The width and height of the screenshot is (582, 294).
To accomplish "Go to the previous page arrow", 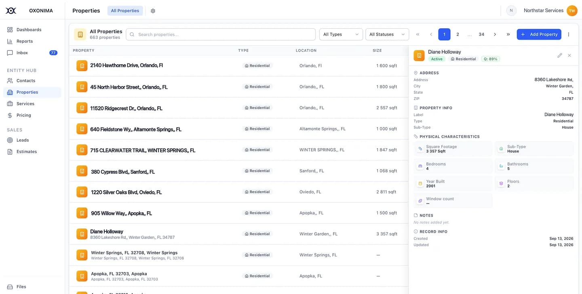I will tap(431, 34).
